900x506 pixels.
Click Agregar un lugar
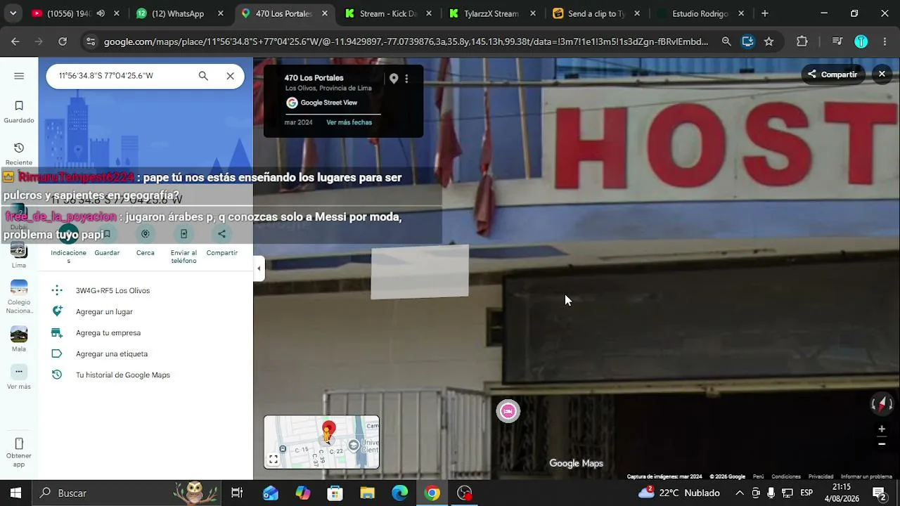click(104, 311)
